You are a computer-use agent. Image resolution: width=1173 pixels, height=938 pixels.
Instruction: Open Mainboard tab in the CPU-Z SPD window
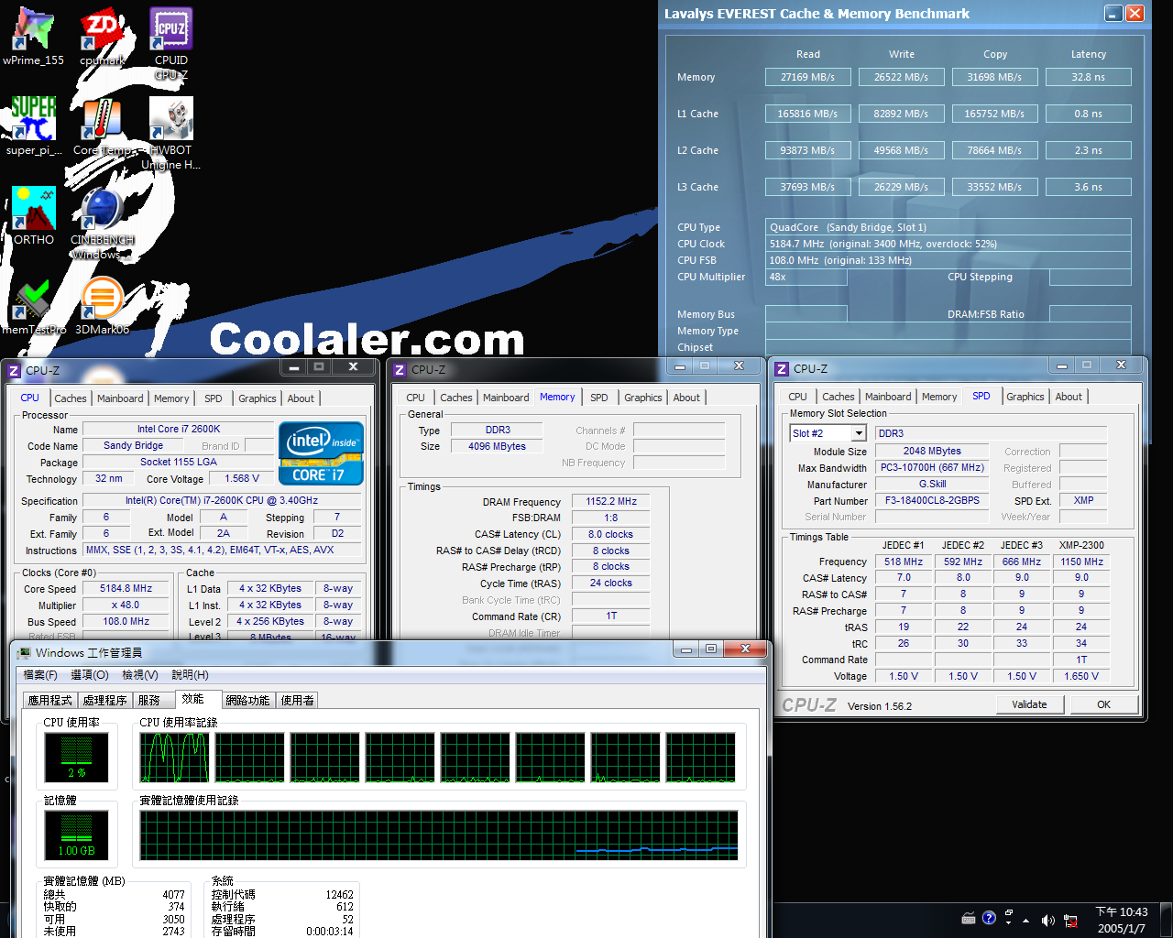[888, 397]
